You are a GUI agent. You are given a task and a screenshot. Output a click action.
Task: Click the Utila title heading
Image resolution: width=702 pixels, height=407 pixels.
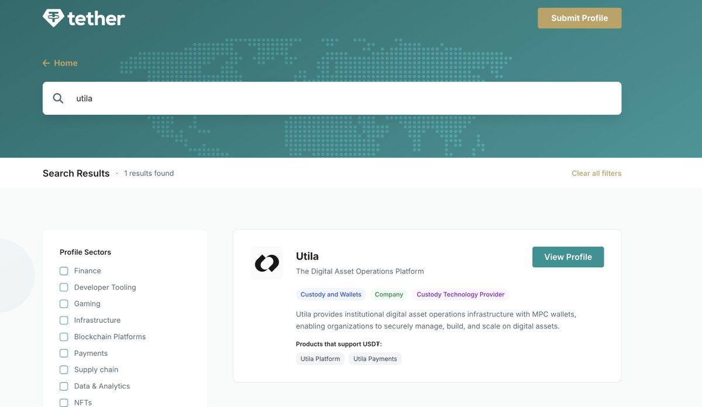tap(307, 256)
